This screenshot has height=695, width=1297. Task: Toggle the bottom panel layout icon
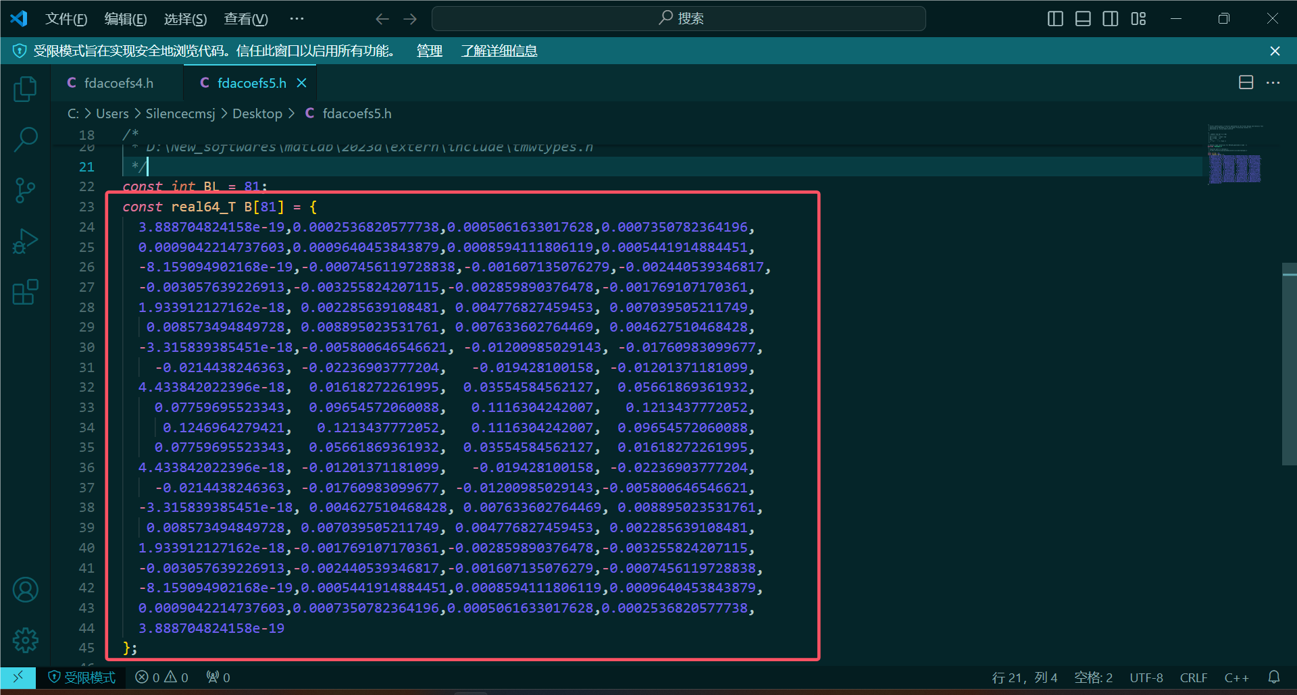pyautogui.click(x=1083, y=19)
